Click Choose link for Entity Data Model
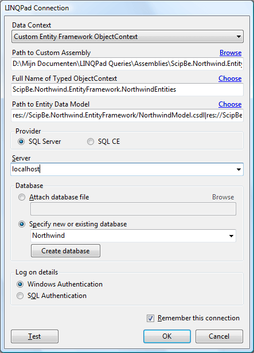Image resolution: width=254 pixels, height=353 pixels. (230, 104)
